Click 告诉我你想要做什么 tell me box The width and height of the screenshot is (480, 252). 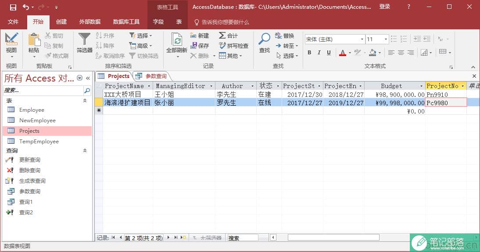(222, 22)
